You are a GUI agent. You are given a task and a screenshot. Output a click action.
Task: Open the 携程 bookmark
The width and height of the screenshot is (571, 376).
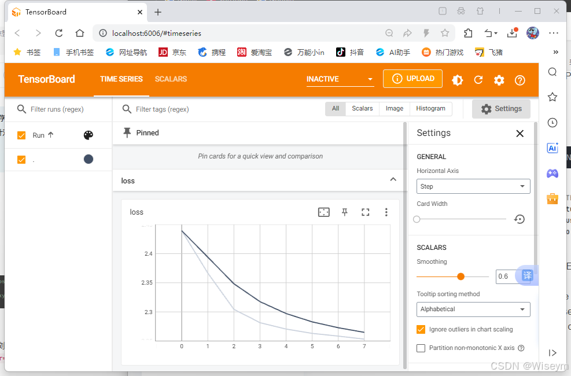click(x=212, y=53)
